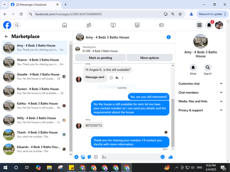Go back in Chrome browser
This screenshot has width=230, height=172.
pyautogui.click(x=5, y=14)
